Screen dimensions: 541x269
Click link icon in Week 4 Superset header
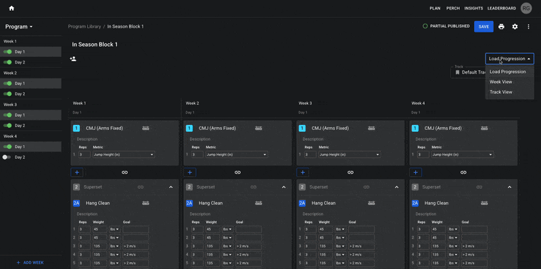tap(479, 187)
